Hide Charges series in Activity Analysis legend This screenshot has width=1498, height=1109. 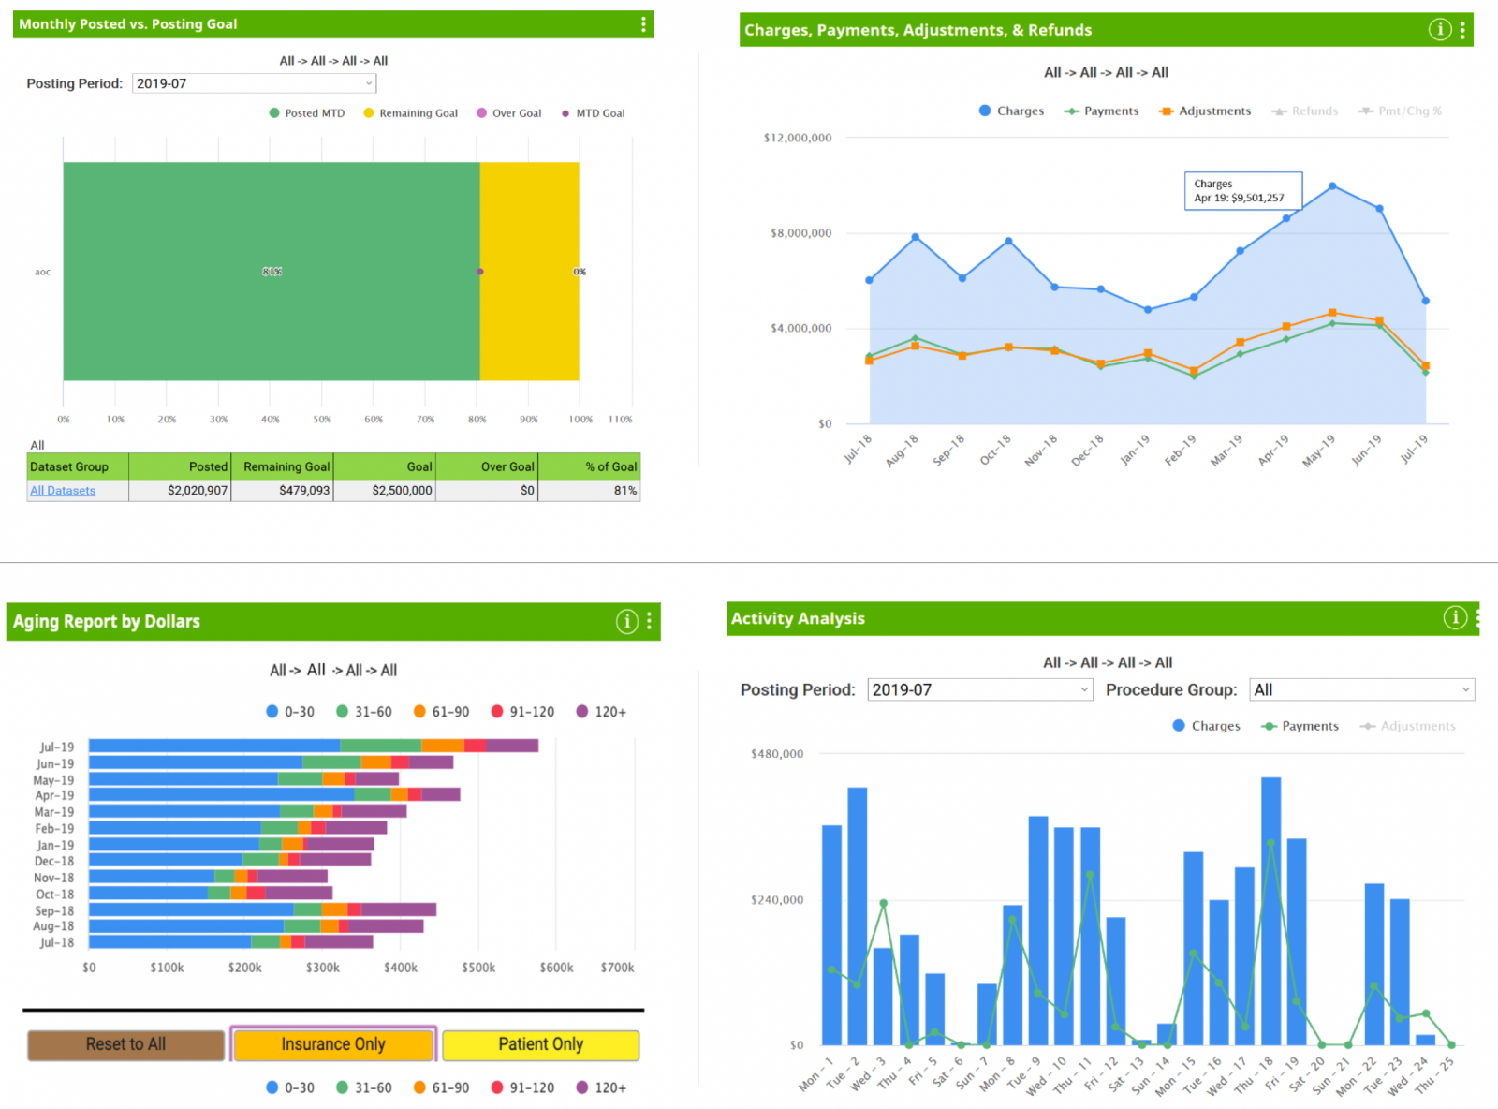coord(1206,726)
